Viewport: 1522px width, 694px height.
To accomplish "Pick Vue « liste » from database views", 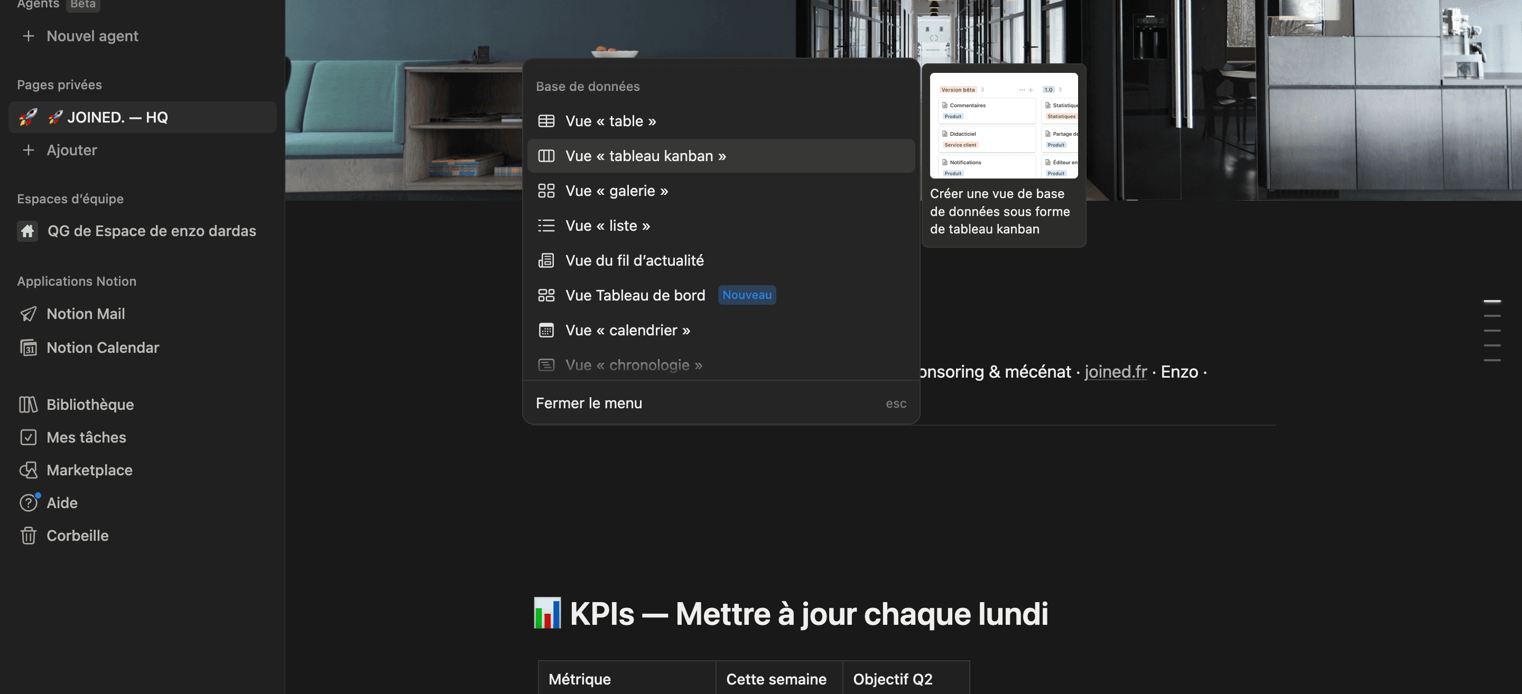I will (x=607, y=226).
